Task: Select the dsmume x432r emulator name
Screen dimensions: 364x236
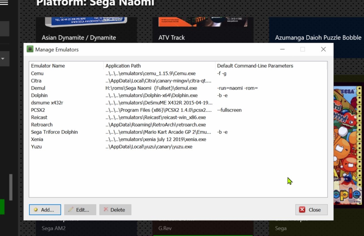Action: 47,103
